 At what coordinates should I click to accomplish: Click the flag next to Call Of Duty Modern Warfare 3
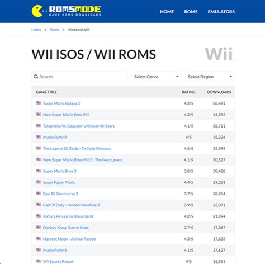tap(39, 205)
